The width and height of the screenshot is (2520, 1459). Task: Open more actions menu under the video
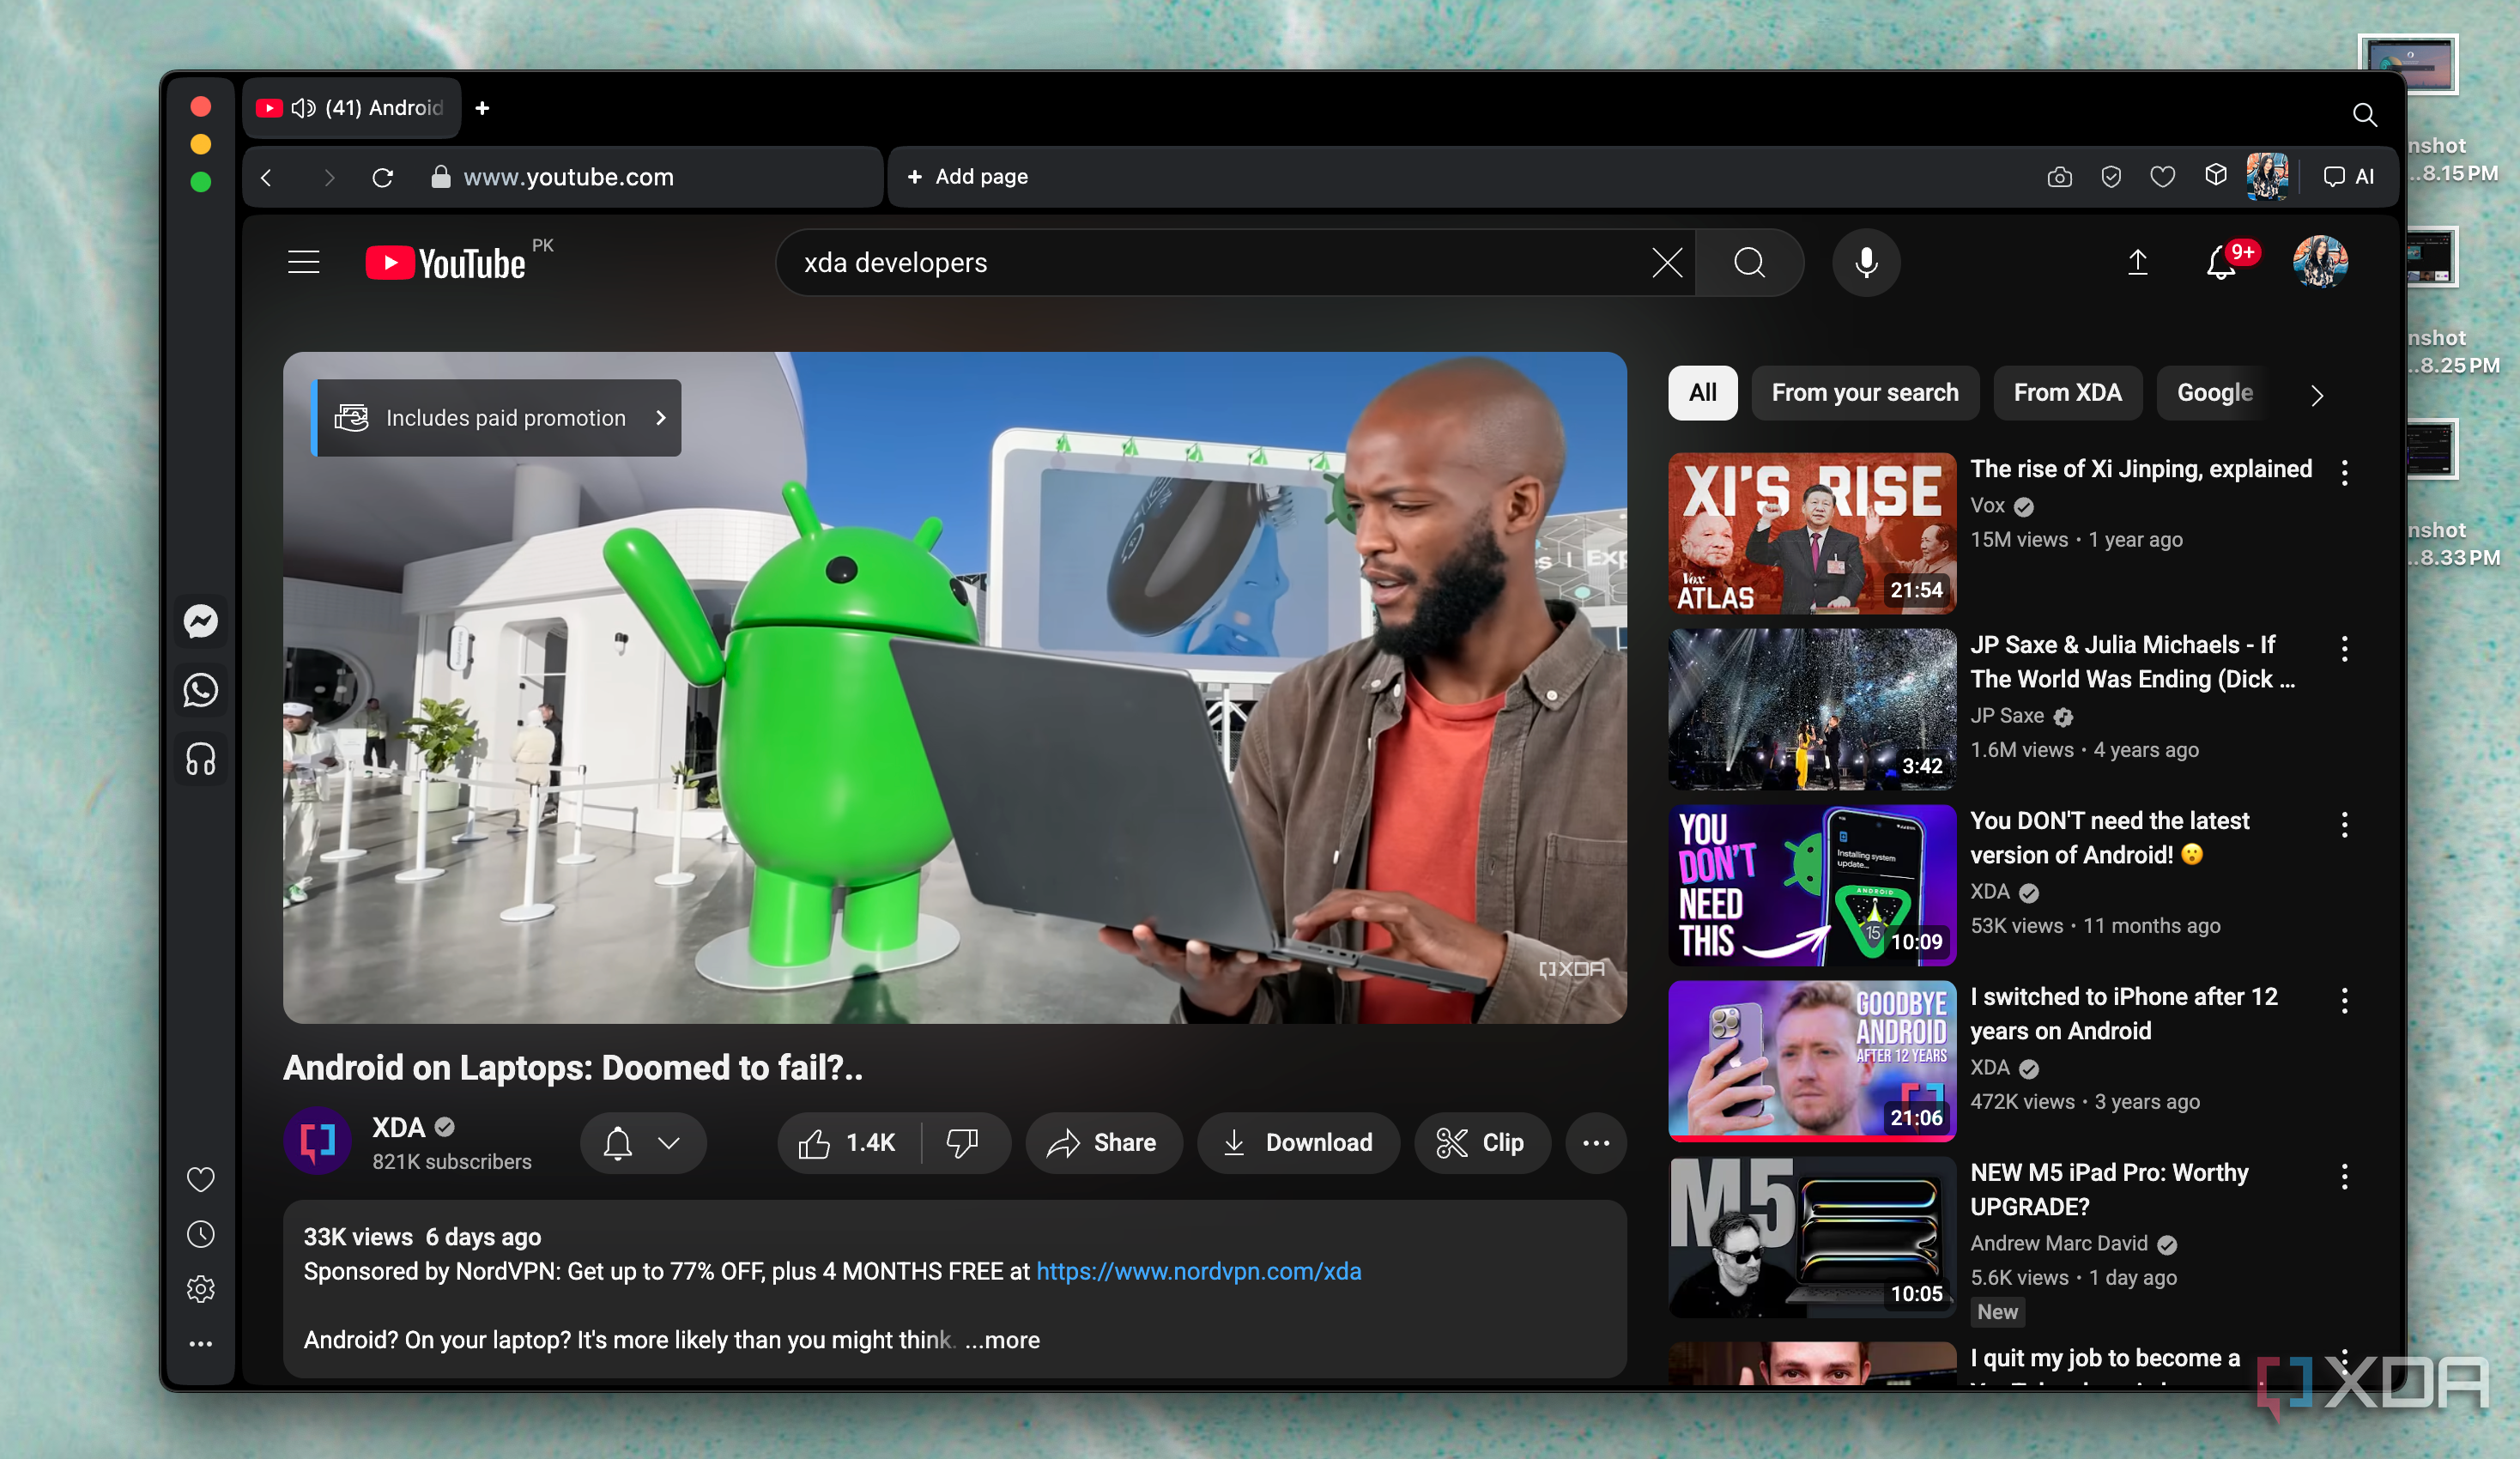click(x=1596, y=1143)
